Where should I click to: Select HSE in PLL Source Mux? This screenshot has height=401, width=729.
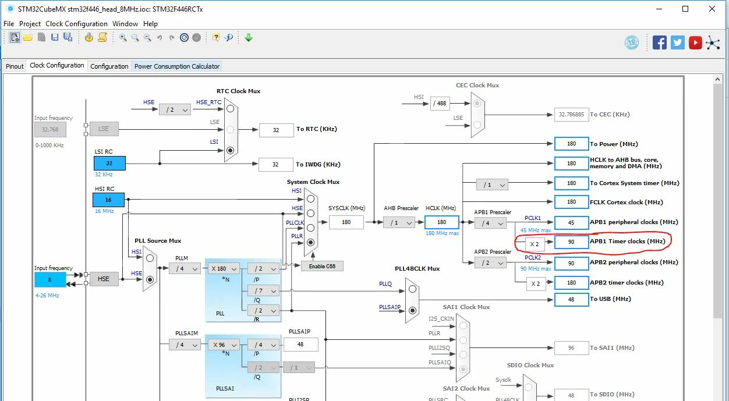click(150, 279)
